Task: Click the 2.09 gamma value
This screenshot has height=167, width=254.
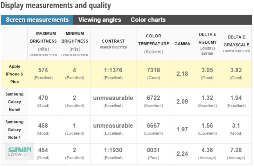Action: tap(182, 101)
